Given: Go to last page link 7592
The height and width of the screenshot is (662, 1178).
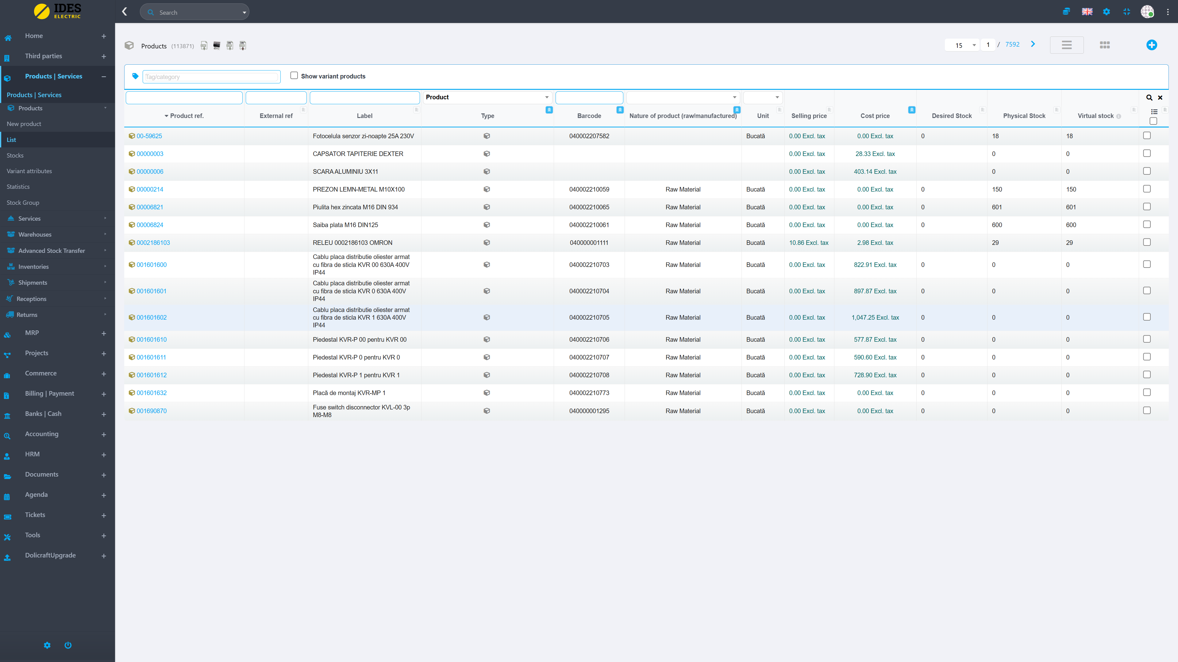Looking at the screenshot, I should pos(1012,44).
